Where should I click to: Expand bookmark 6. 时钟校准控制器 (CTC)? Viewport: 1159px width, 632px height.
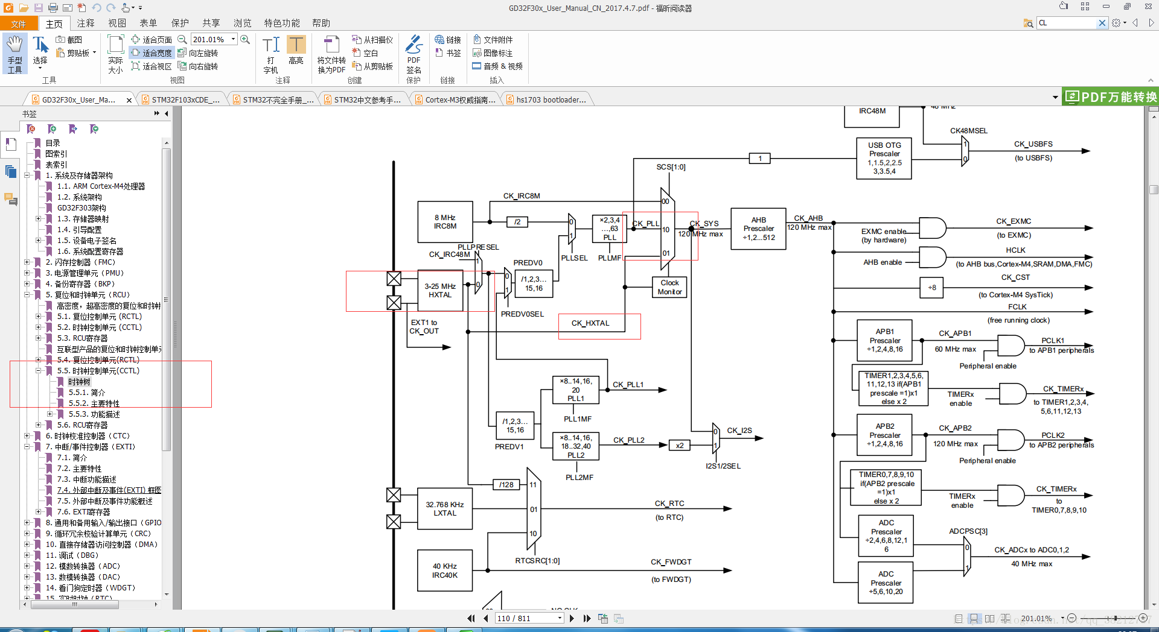(27, 436)
